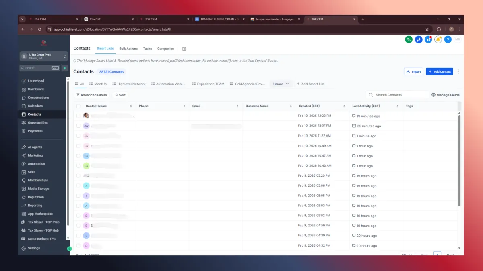Select the Experience TEAM smart list tab

[208, 84]
